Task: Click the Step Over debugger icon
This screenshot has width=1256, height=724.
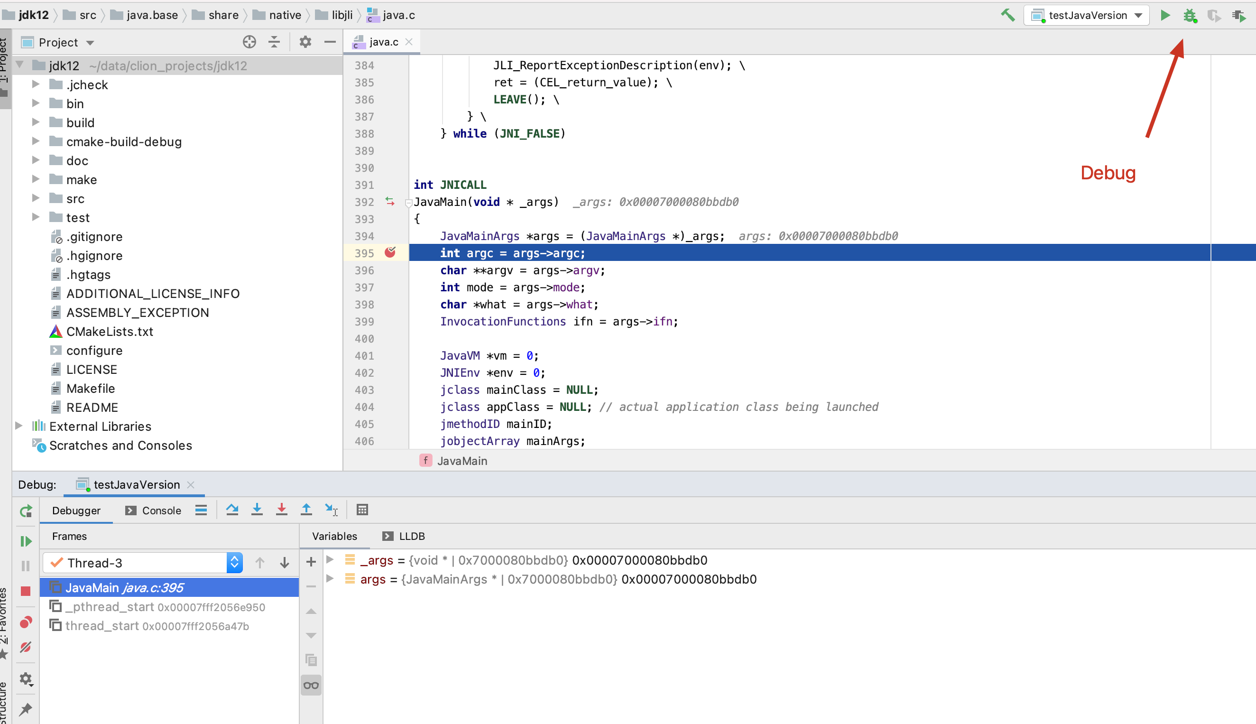Action: pos(231,510)
